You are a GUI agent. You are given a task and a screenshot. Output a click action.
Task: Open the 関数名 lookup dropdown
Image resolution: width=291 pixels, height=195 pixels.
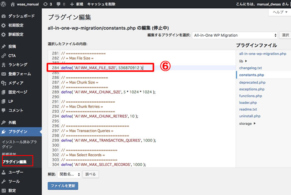(69, 174)
